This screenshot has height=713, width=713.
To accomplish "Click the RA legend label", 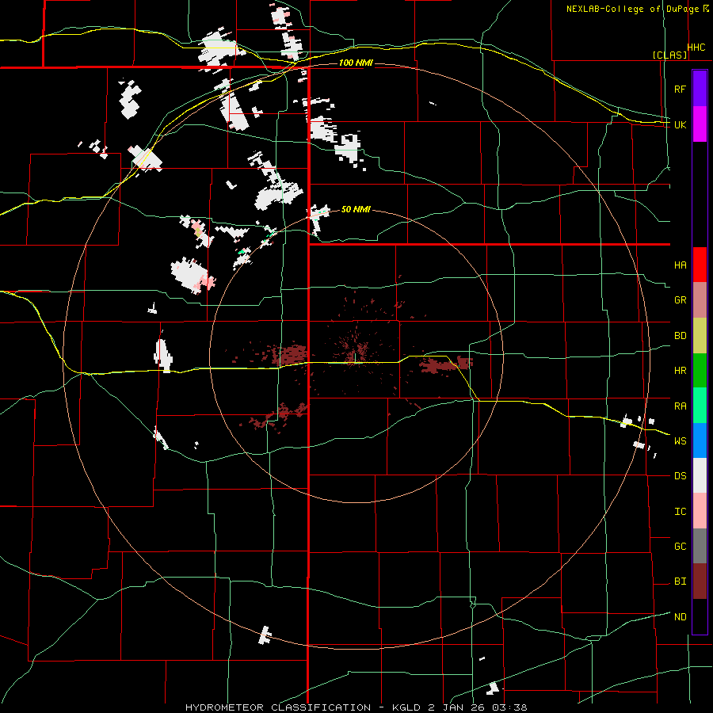I will coord(680,406).
